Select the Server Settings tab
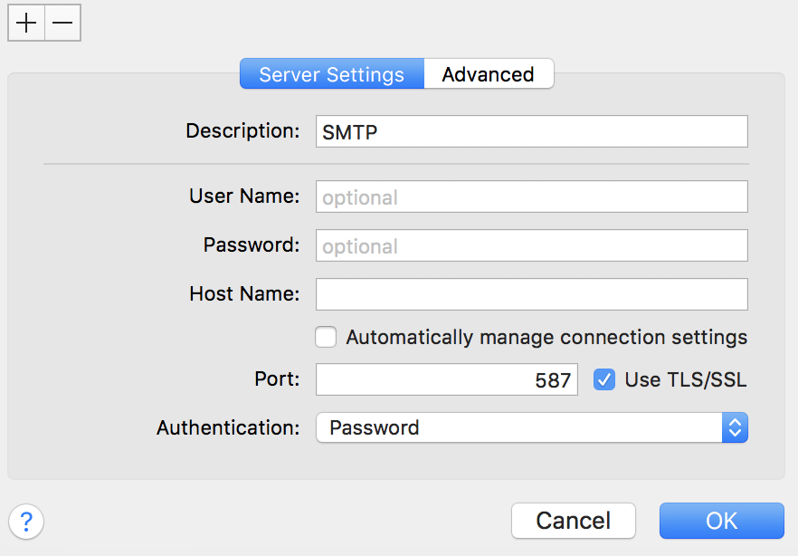This screenshot has width=798, height=556. (331, 74)
